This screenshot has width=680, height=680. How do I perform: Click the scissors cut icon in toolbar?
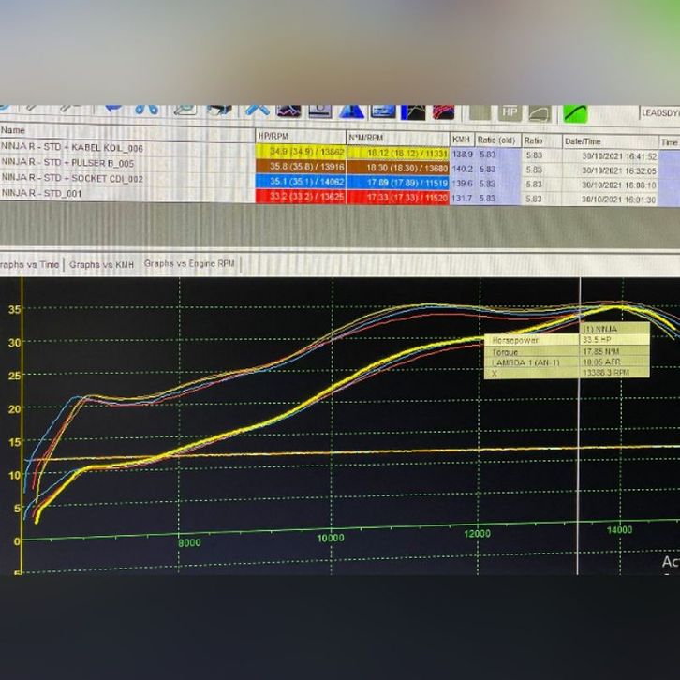point(145,110)
